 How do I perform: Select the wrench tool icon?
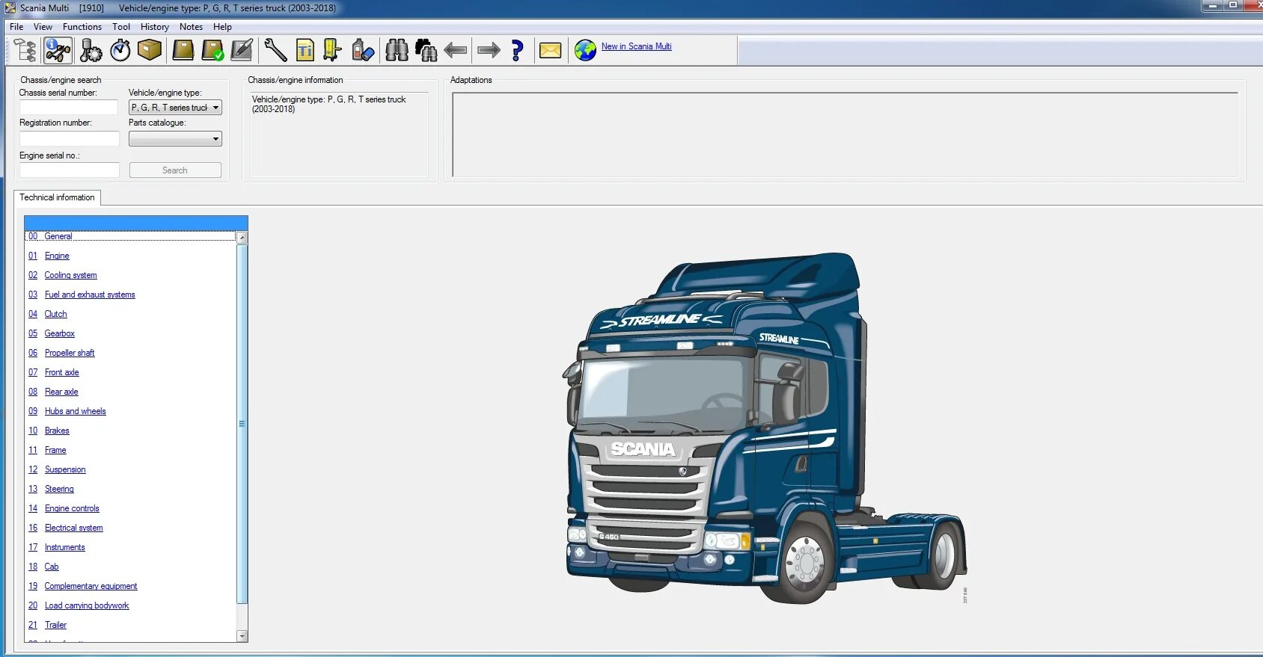pos(275,50)
